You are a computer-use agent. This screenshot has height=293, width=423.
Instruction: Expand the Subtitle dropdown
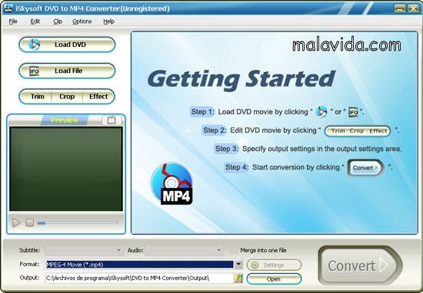[x=118, y=250]
